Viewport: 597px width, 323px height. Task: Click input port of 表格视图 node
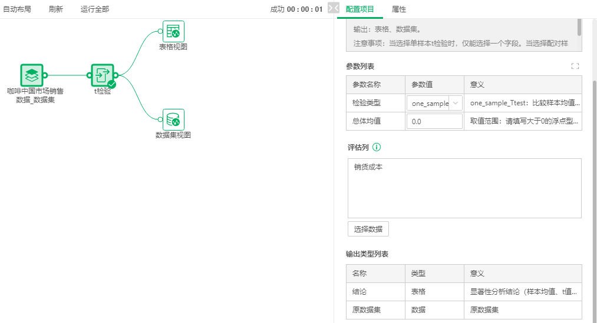(x=160, y=31)
